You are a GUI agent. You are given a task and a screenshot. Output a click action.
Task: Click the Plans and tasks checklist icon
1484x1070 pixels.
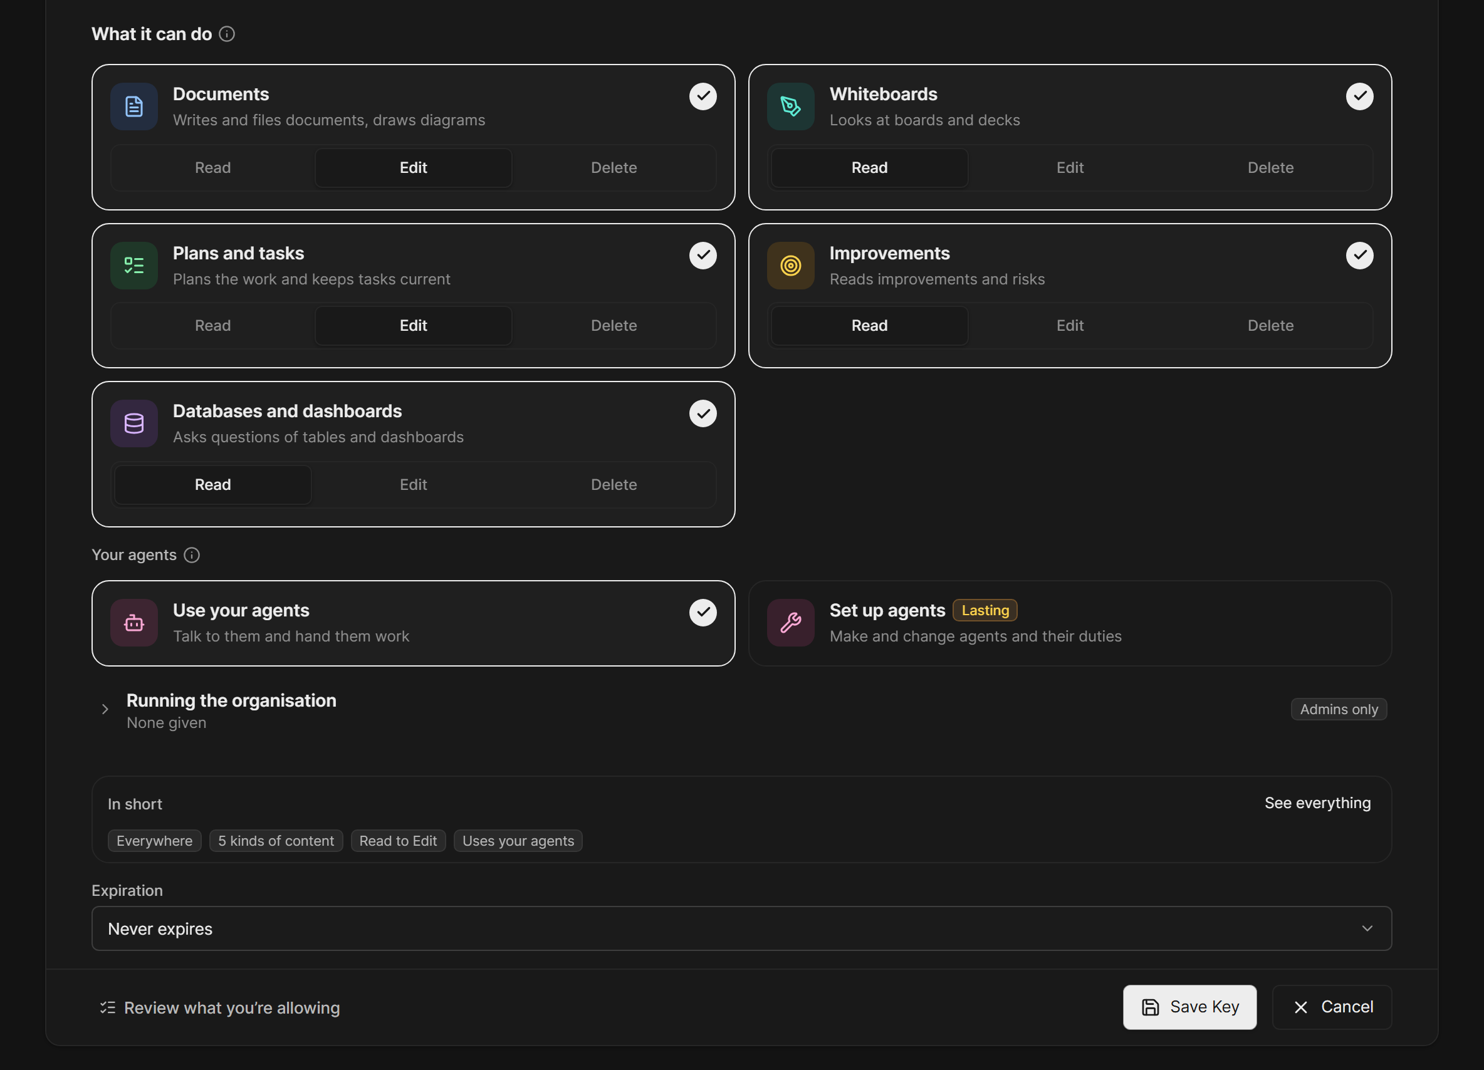[x=134, y=266]
